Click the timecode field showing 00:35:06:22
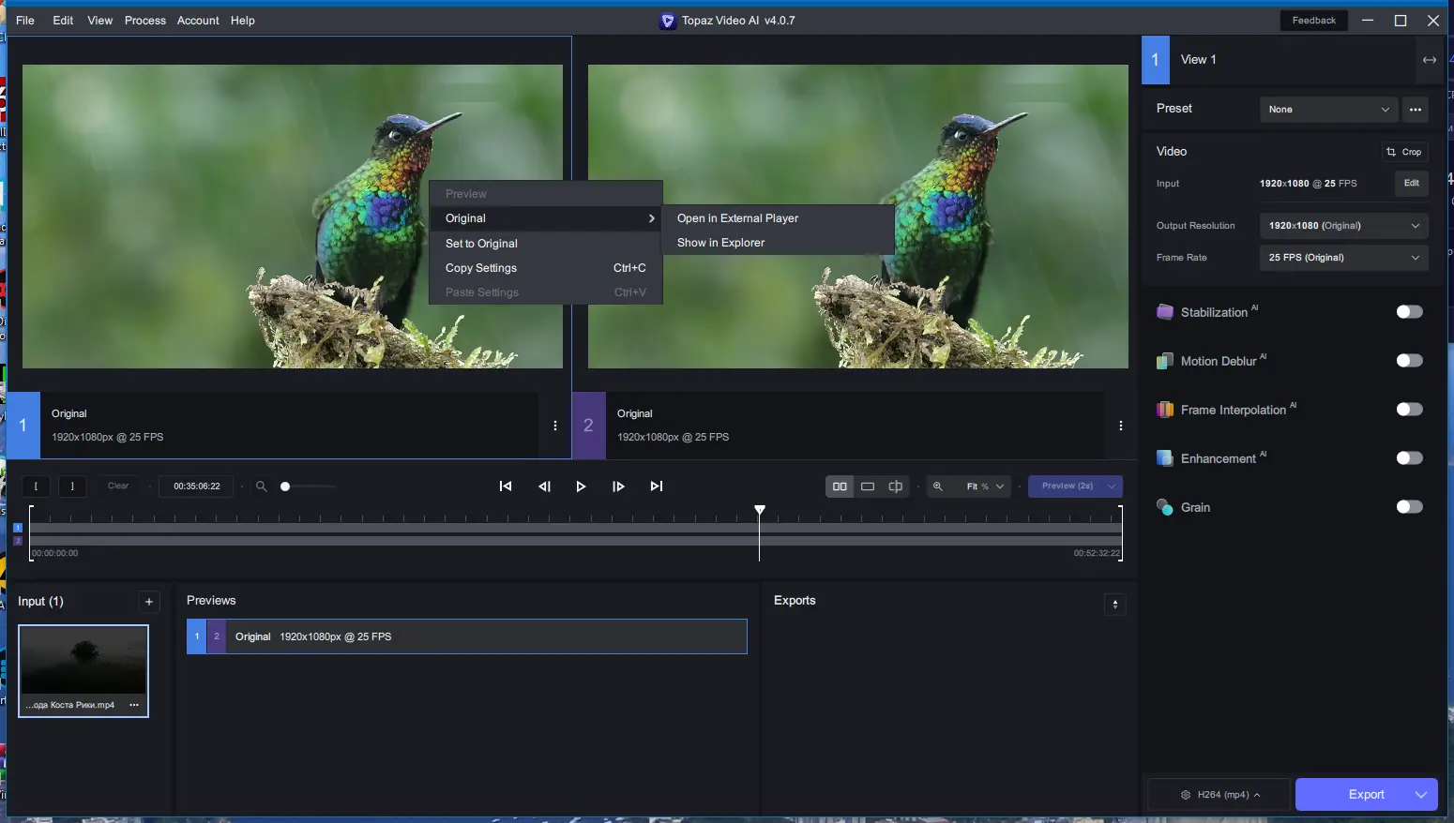The height and width of the screenshot is (823, 1454). click(x=197, y=486)
